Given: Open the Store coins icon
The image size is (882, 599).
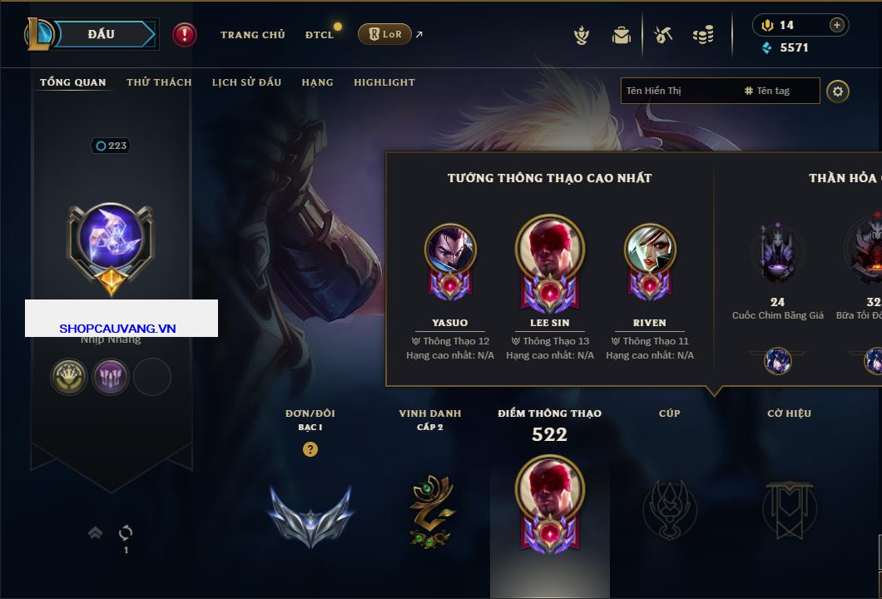Looking at the screenshot, I should point(703,35).
